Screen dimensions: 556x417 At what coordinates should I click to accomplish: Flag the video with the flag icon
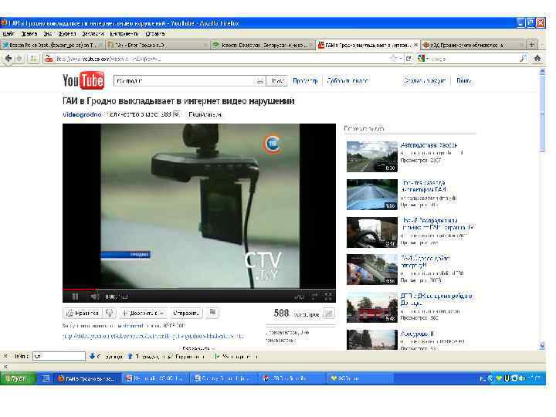click(212, 312)
